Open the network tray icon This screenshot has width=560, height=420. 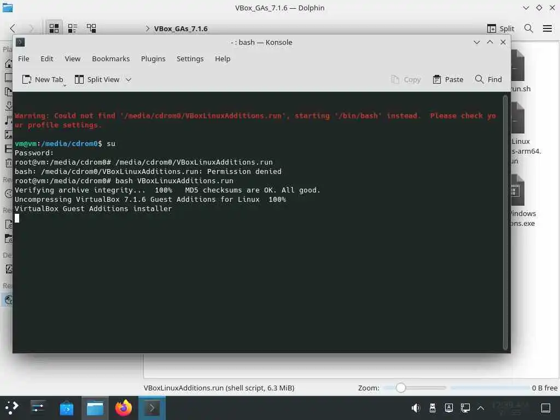465,408
